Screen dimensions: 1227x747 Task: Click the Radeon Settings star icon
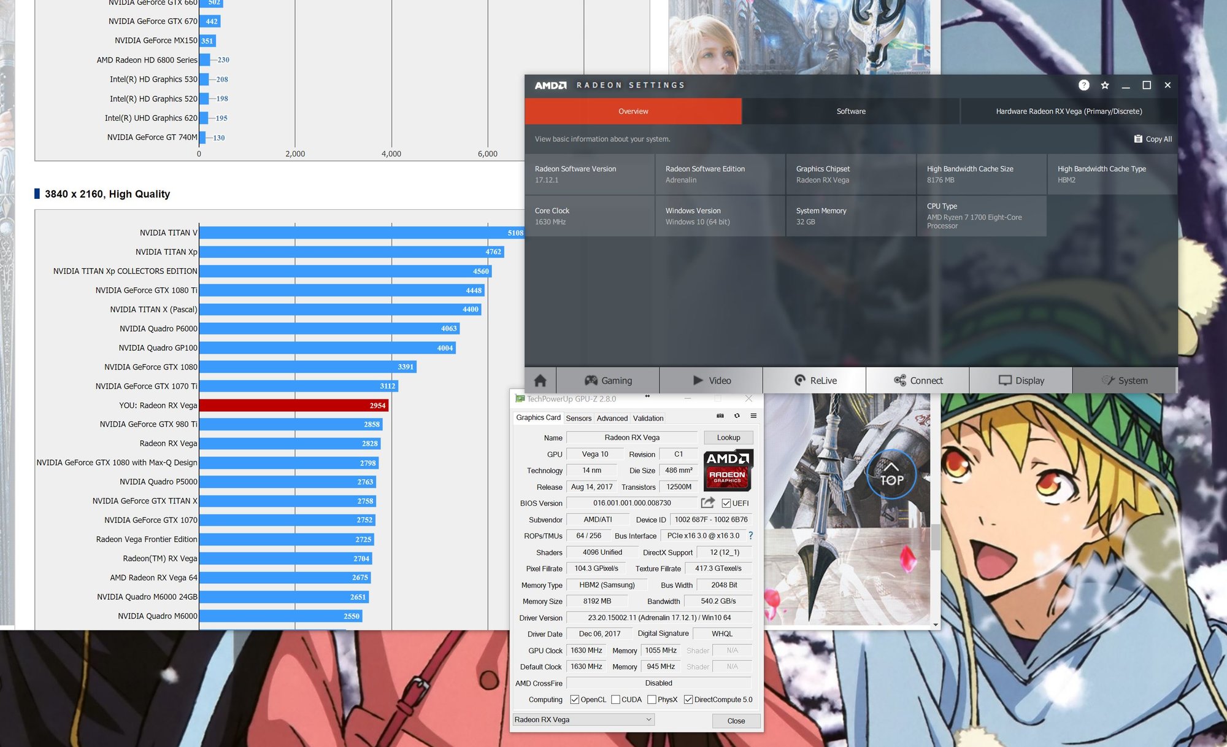[x=1105, y=85]
